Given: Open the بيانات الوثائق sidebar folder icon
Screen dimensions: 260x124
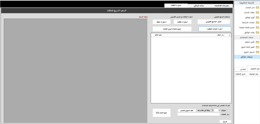Looking at the screenshot, I should click(257, 33).
